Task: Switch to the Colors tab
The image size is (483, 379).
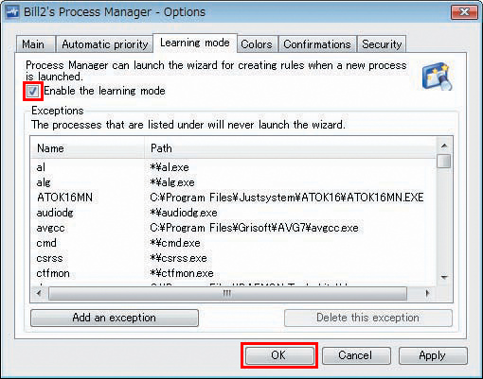Action: 257,44
